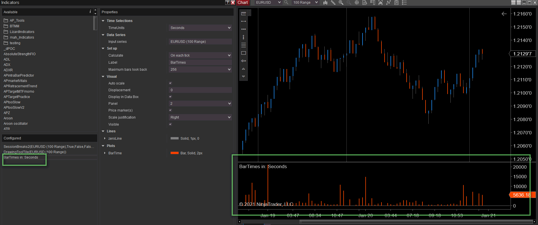
Task: Expand the BarTime plot settings
Action: tap(105, 153)
